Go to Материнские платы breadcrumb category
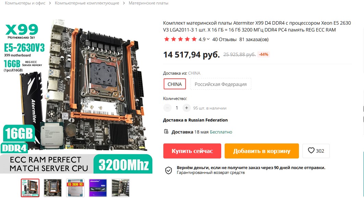 [148, 3]
